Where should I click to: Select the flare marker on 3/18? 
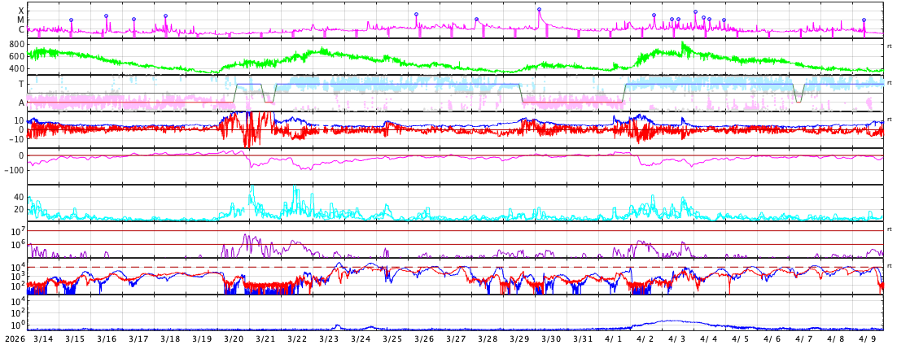point(165,16)
